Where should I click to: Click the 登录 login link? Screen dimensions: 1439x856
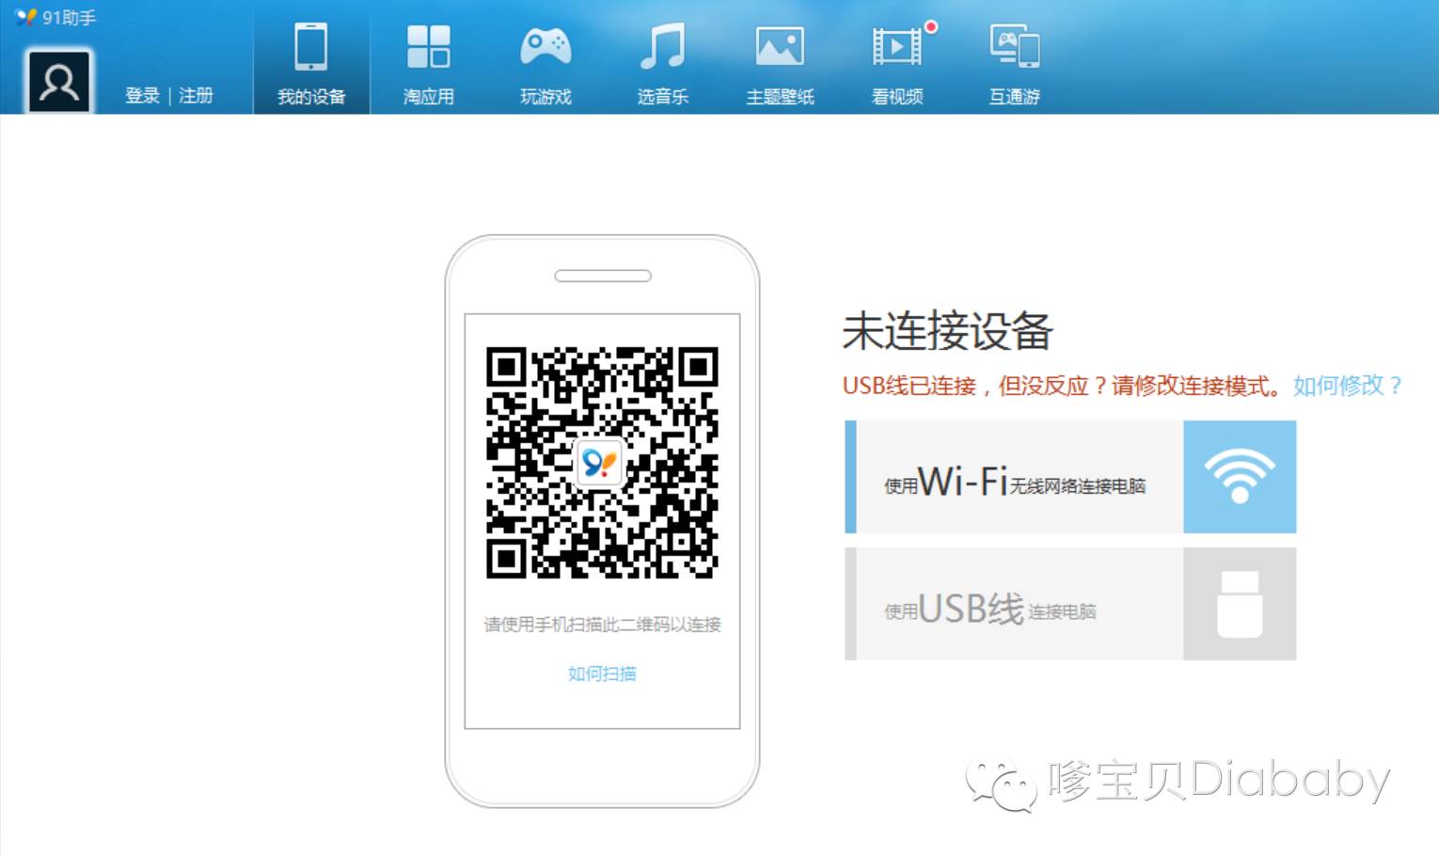pyautogui.click(x=142, y=96)
